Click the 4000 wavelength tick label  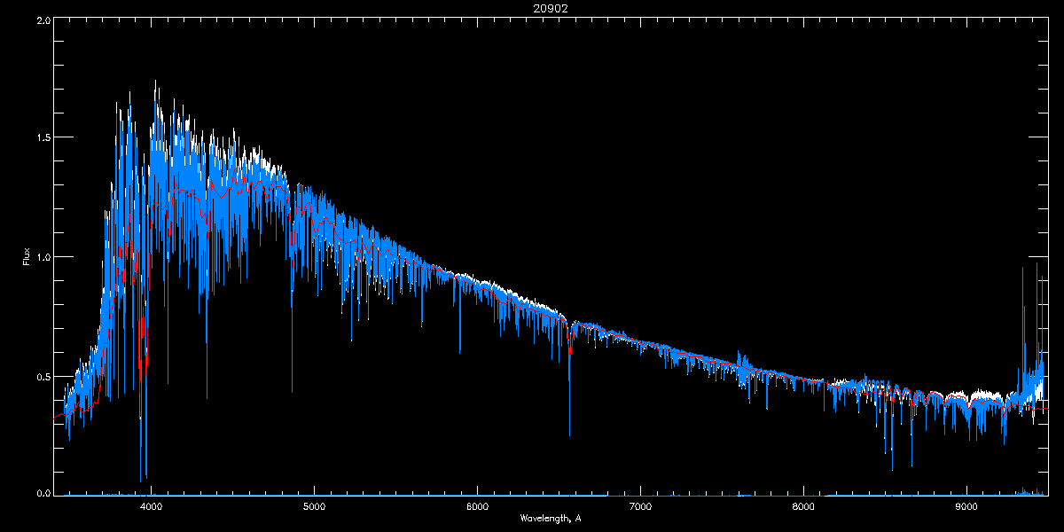coord(152,506)
